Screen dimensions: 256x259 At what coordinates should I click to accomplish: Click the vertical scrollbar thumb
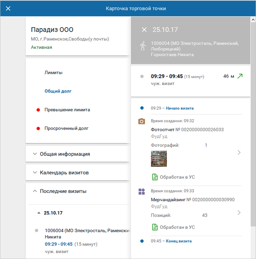coord(253,124)
